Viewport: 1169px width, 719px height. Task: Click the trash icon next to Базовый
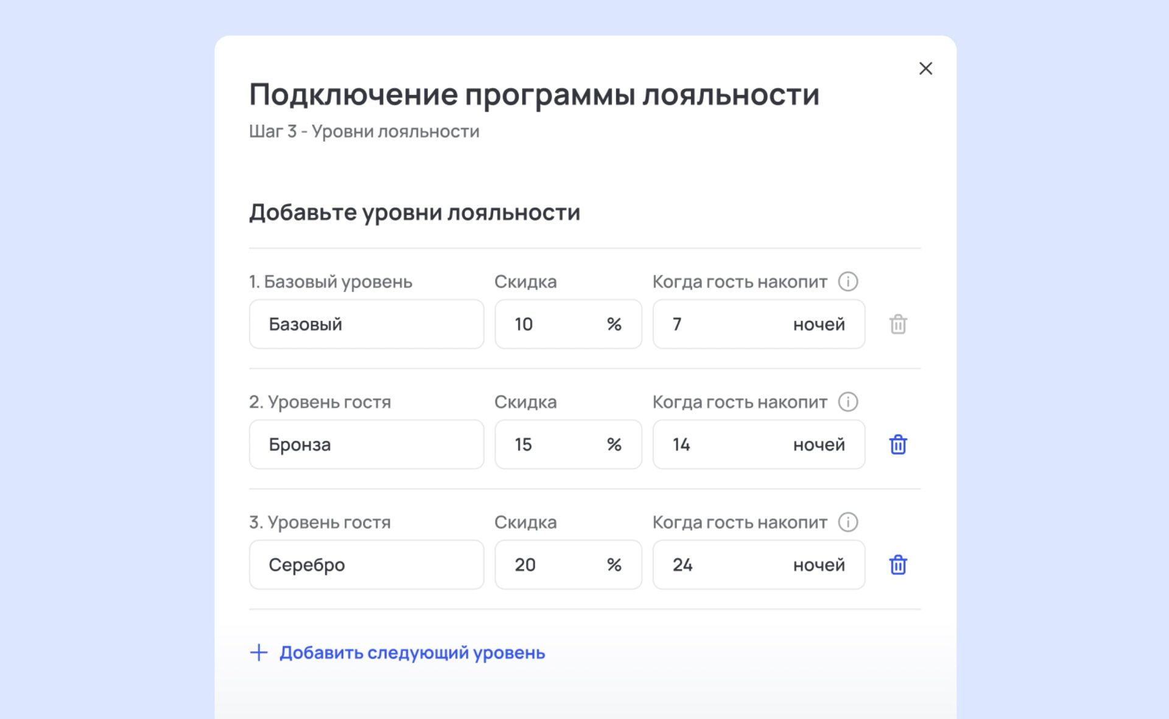tap(898, 324)
